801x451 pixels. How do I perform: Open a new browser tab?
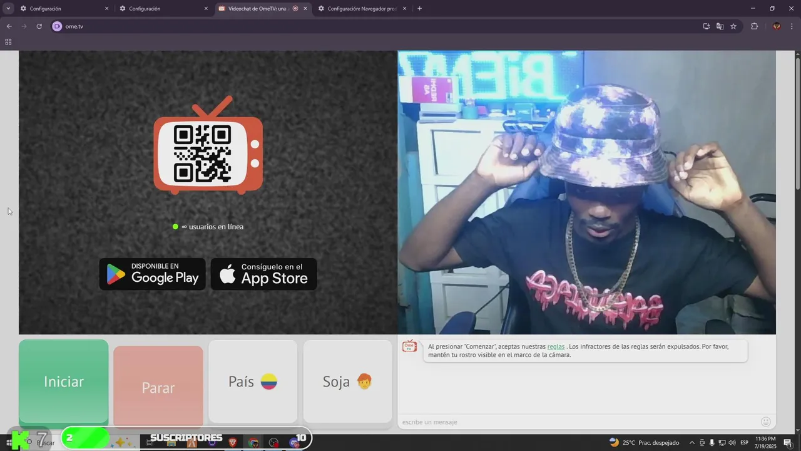pyautogui.click(x=419, y=9)
